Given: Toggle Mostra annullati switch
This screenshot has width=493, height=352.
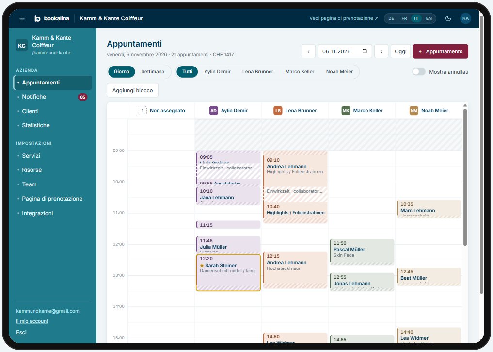Looking at the screenshot, I should [x=419, y=72].
